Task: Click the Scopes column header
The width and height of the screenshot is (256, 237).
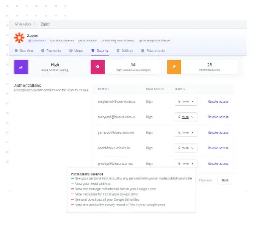Action: (x=179, y=89)
